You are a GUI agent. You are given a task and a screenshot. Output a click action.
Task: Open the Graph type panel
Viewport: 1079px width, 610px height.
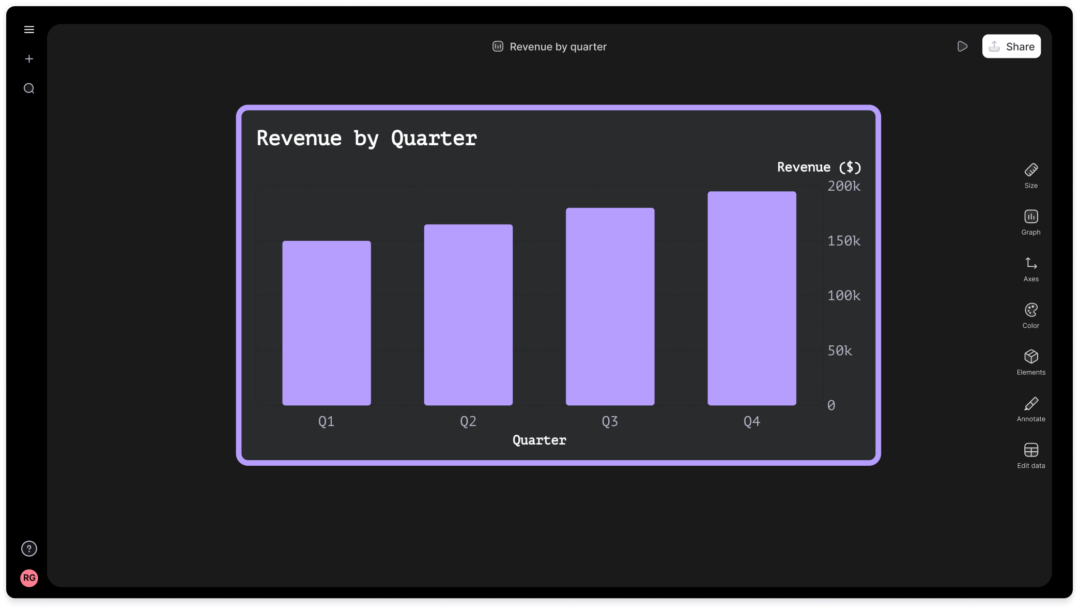coord(1030,222)
